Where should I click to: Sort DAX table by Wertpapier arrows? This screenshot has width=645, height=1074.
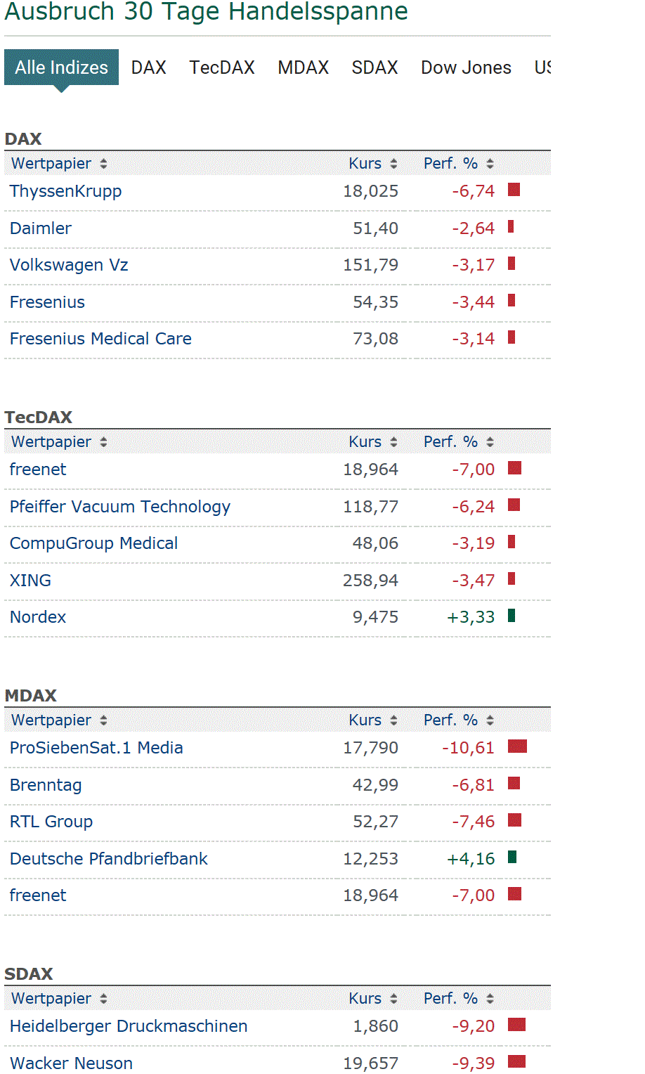pos(103,164)
